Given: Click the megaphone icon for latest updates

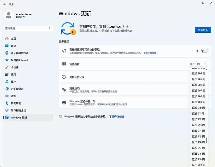Looking at the screenshot, I should tap(64, 51).
